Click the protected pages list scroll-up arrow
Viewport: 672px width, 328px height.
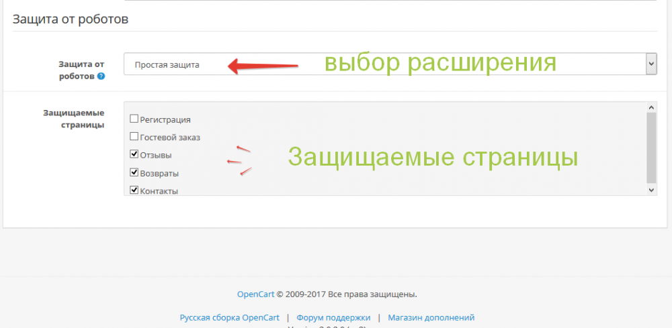651,107
